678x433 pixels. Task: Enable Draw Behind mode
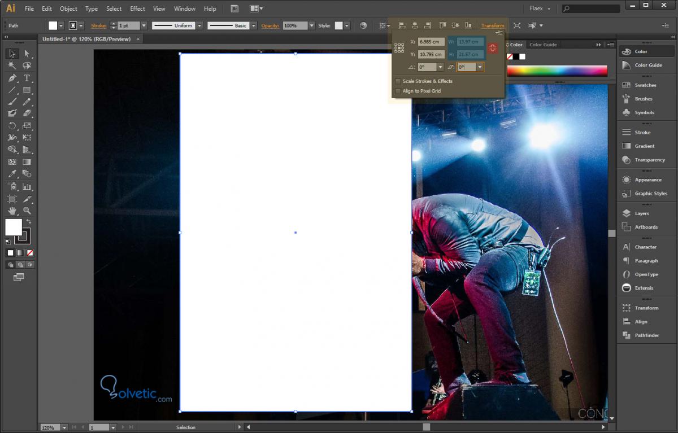click(x=20, y=264)
